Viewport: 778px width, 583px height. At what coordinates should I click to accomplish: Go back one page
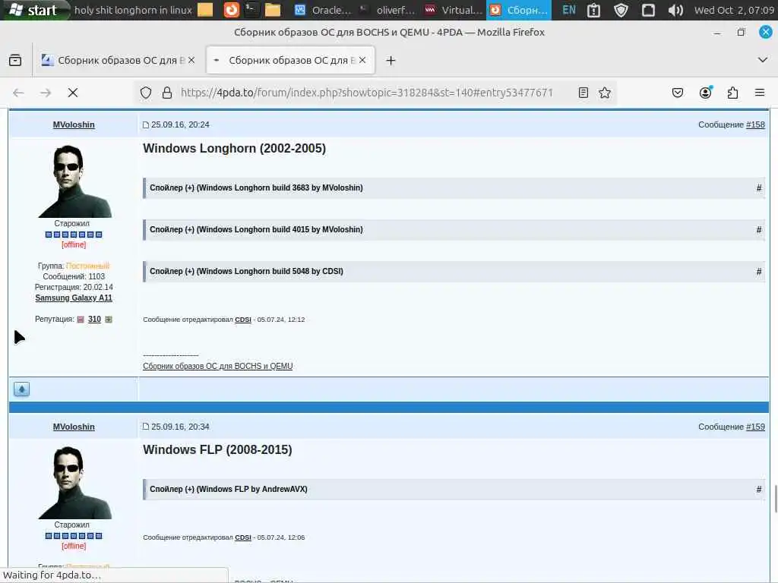click(x=18, y=93)
